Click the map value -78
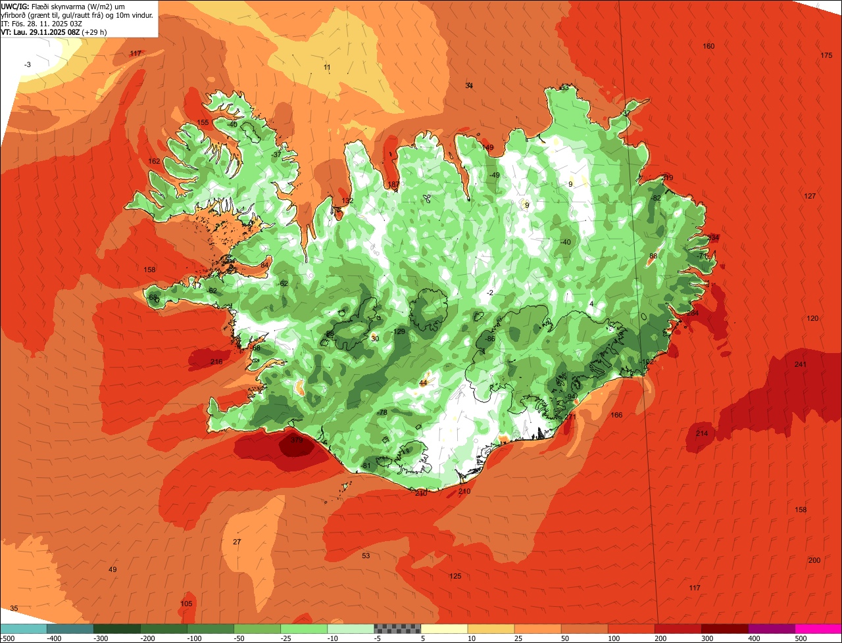 point(382,412)
